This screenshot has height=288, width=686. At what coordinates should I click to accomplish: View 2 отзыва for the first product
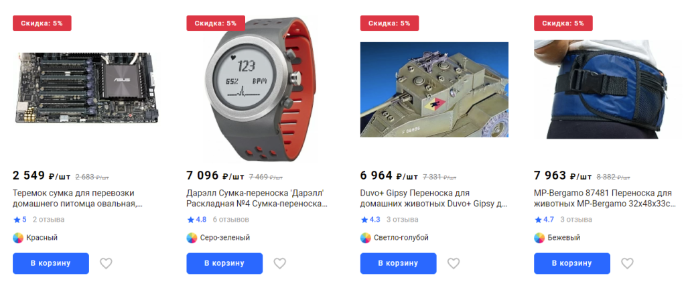click(x=48, y=220)
